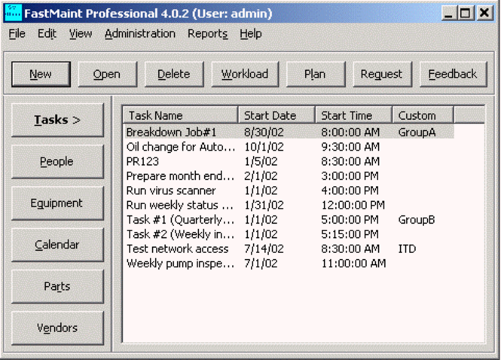Click the 7/1/02 start date cell

261,264
